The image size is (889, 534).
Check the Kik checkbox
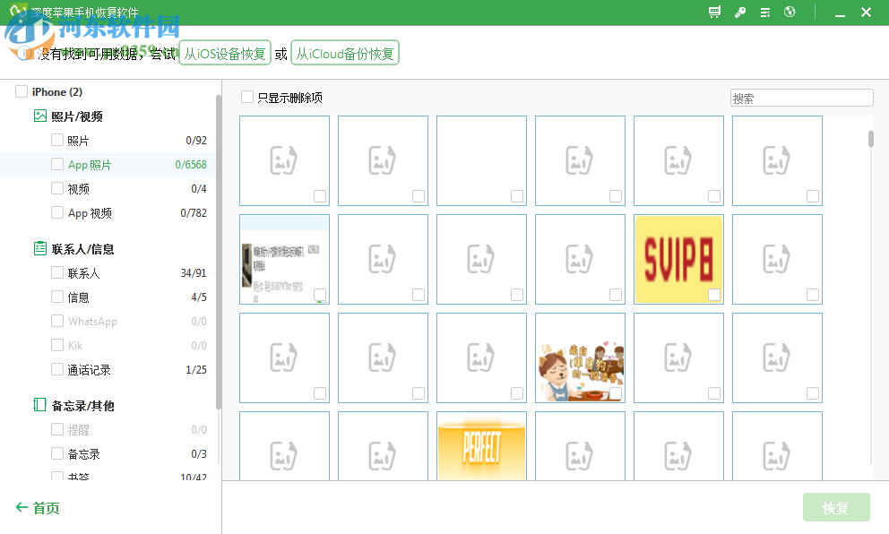[x=57, y=345]
